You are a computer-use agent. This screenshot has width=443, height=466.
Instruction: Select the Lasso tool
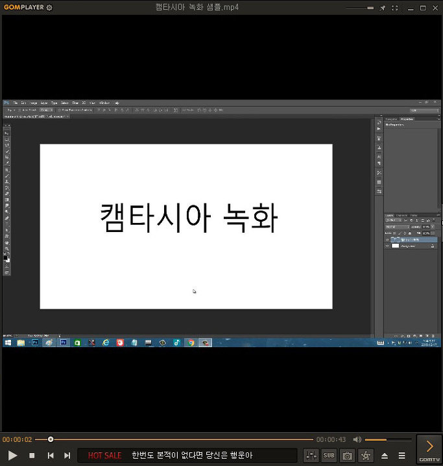[x=7, y=146]
